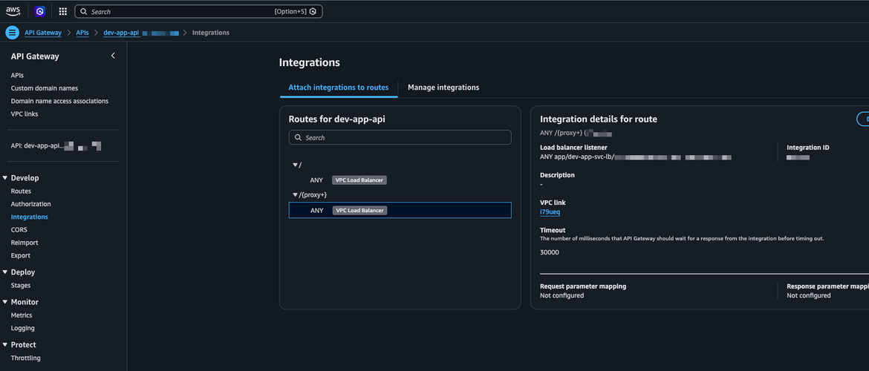The height and width of the screenshot is (371, 869).
Task: Click Integration details for route heading
Action: coord(599,119)
